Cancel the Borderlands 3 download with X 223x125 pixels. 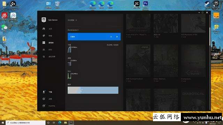pyautogui.click(x=111, y=37)
